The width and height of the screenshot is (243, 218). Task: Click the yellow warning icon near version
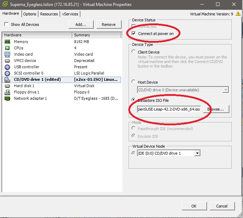(238, 14)
